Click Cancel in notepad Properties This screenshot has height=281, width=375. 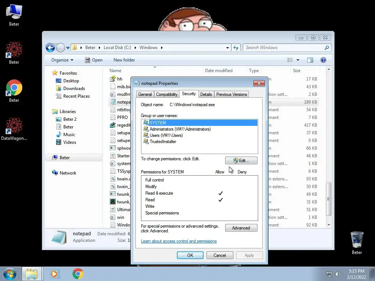[x=220, y=255]
